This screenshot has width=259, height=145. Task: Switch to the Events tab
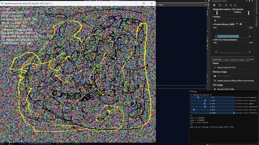226,59
